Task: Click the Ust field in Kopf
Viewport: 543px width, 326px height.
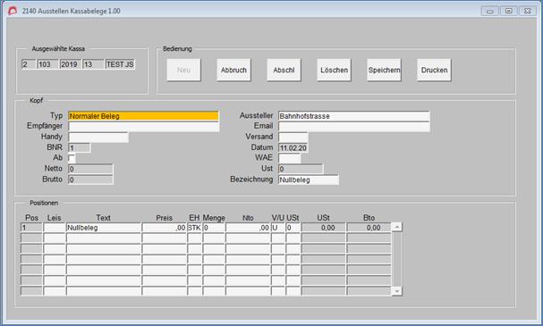Action: click(301, 169)
